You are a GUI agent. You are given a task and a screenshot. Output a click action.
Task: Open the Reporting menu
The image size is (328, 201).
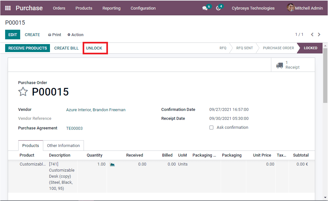pyautogui.click(x=111, y=8)
